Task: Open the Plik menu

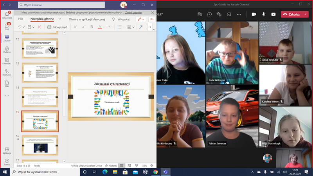Action: click(20, 19)
